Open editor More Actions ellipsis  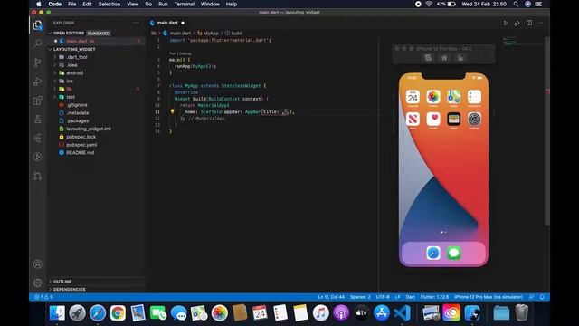(541, 23)
